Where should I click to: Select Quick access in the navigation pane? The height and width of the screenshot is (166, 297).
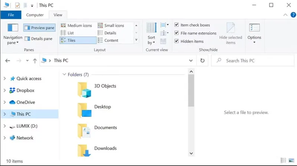pyautogui.click(x=29, y=78)
